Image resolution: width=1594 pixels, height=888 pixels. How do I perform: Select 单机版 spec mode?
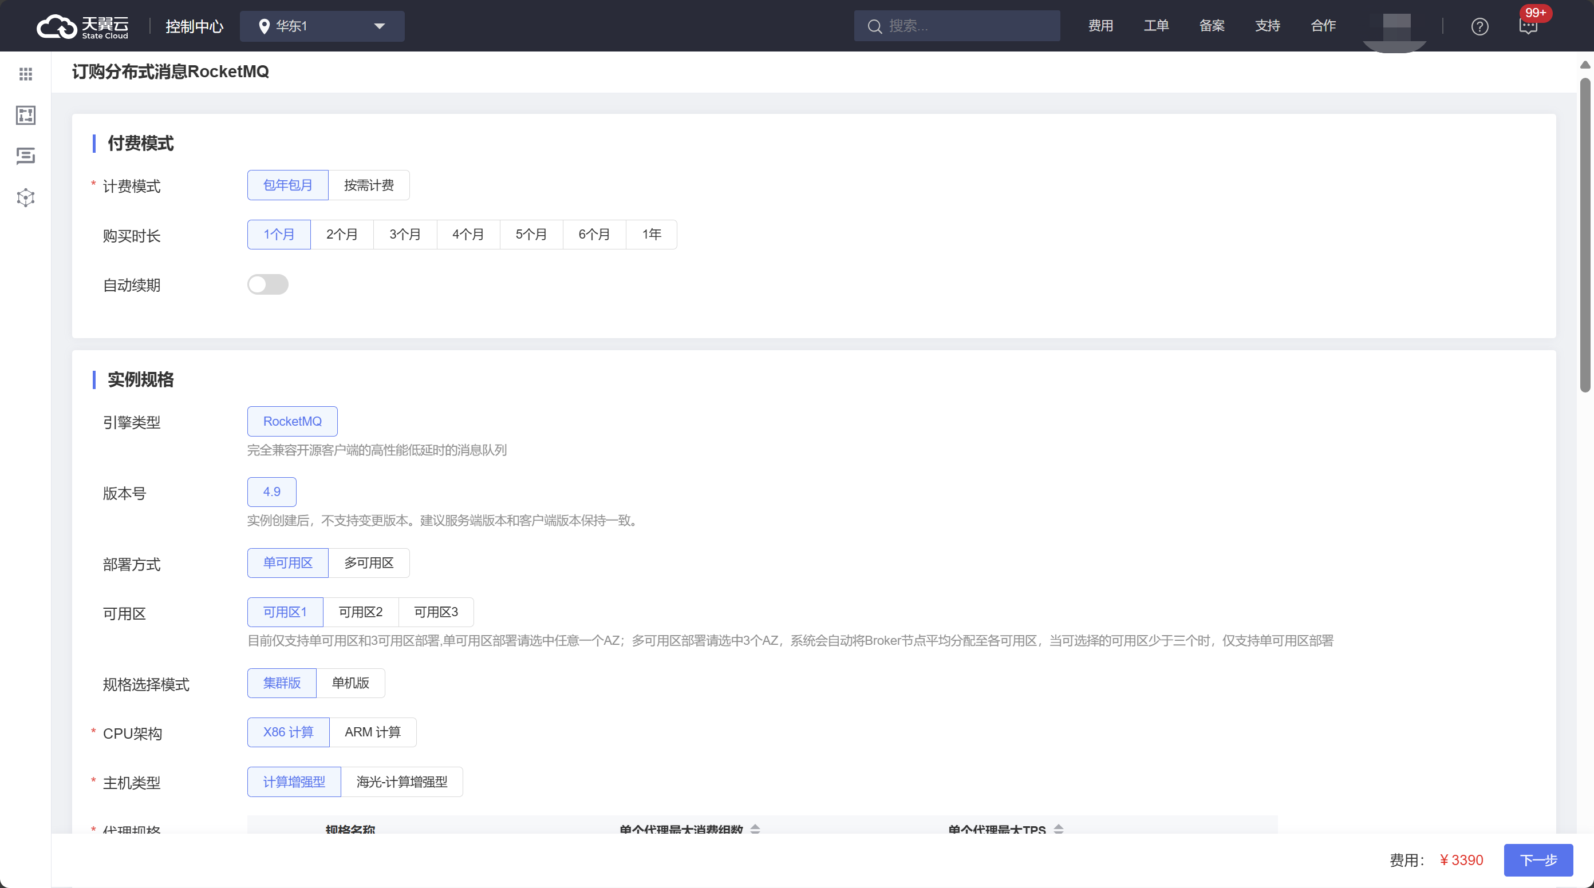click(351, 683)
